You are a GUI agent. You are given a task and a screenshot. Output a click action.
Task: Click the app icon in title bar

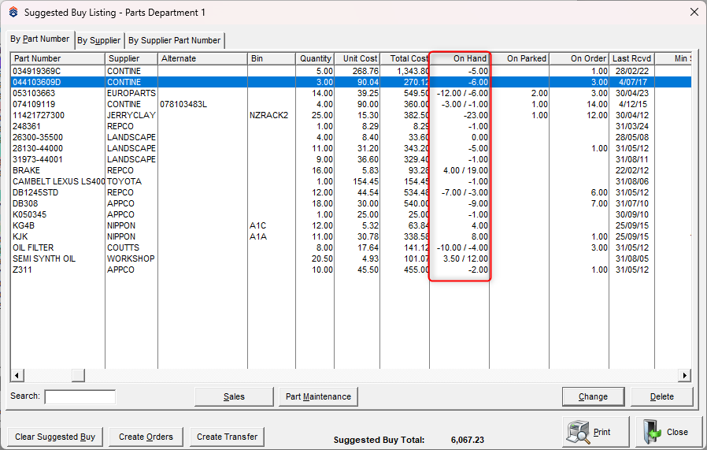point(11,12)
